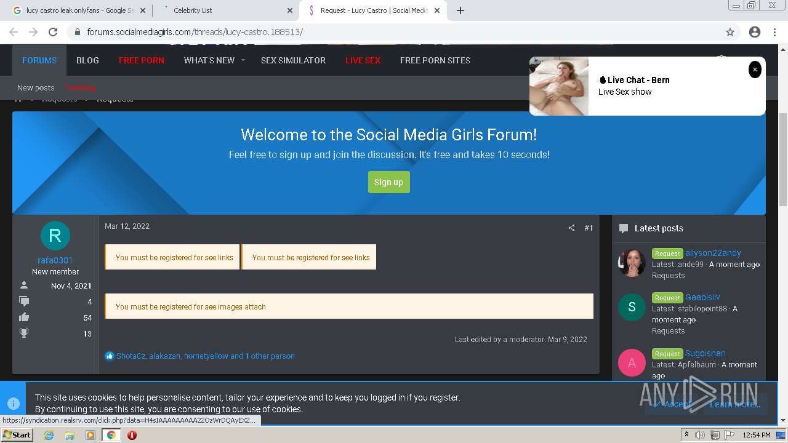Click first 'must be registered for see links' notice
788x443 pixels.
pos(172,257)
